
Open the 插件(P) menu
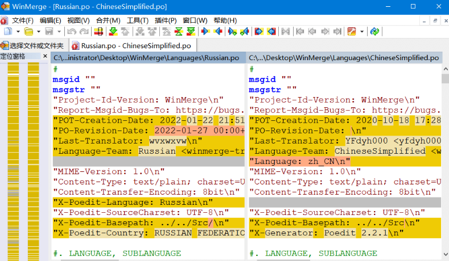tap(166, 20)
